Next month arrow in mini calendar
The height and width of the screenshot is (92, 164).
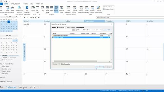coord(16,17)
